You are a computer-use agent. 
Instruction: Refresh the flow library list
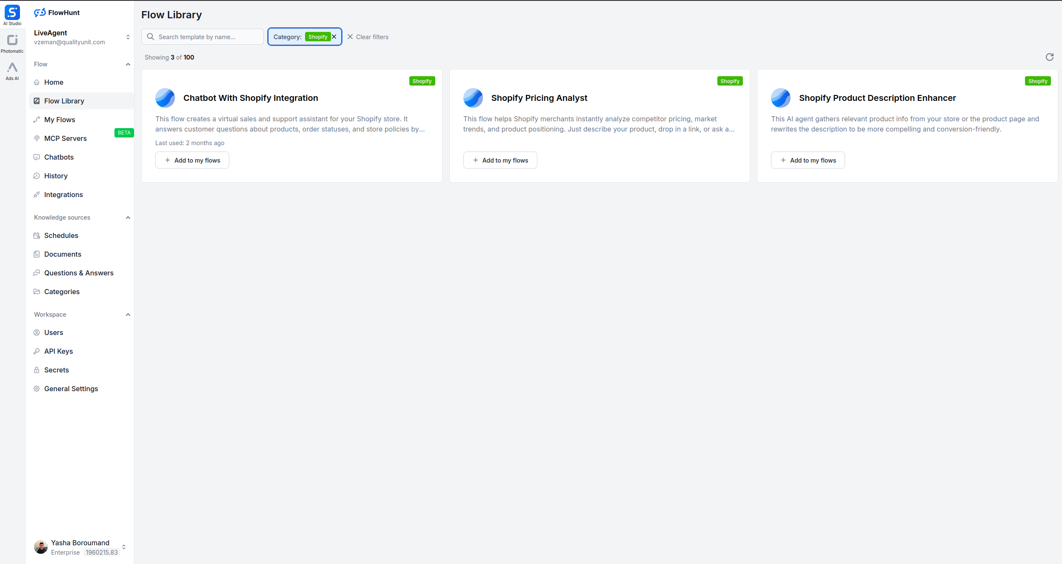(x=1049, y=57)
